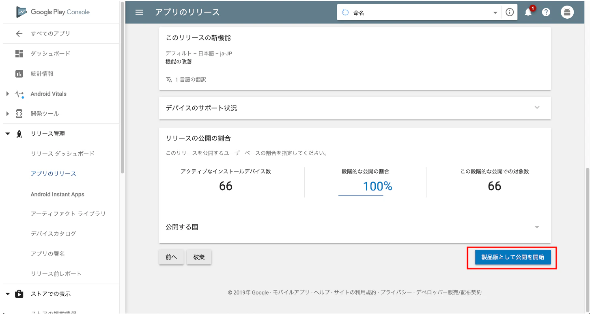The height and width of the screenshot is (316, 590).
Task: Click the sidebar vertical scrollbar
Action: 123,87
